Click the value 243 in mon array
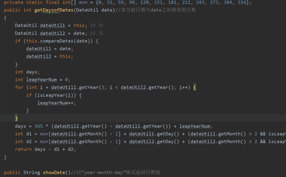Viewport: 286px width, 177px height. [x=200, y=2]
